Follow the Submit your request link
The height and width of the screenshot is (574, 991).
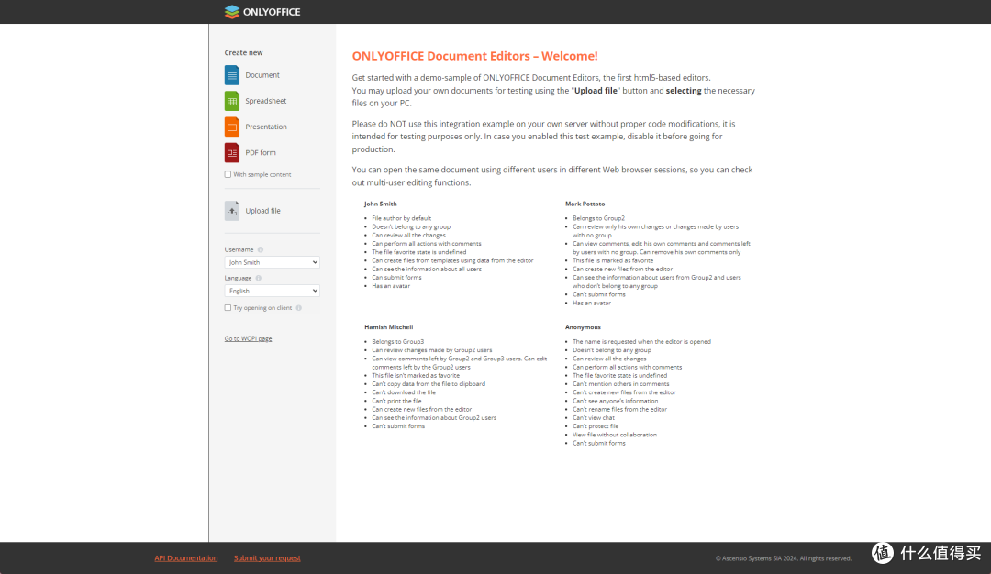coord(267,558)
